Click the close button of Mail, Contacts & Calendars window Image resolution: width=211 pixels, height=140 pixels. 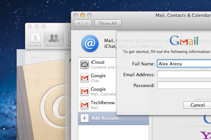point(76,15)
